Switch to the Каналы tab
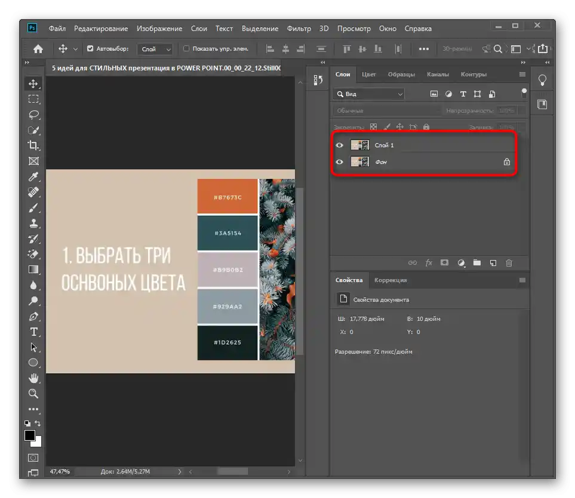This screenshot has height=498, width=575. pos(438,75)
